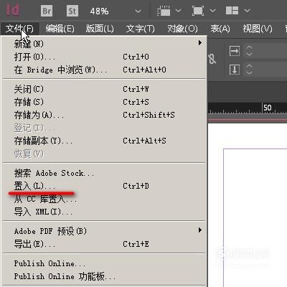287x287 pixels.
Task: Open the 文件(F) menu
Action: tap(19, 29)
